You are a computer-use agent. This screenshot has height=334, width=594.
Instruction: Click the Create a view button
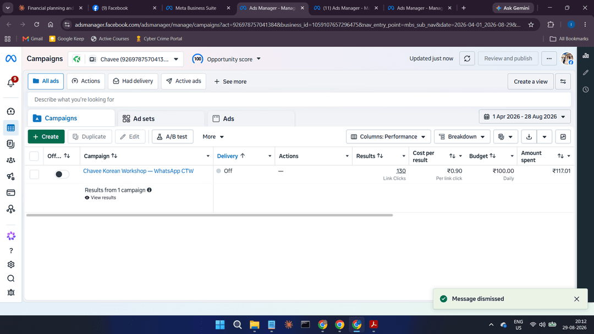pos(530,81)
